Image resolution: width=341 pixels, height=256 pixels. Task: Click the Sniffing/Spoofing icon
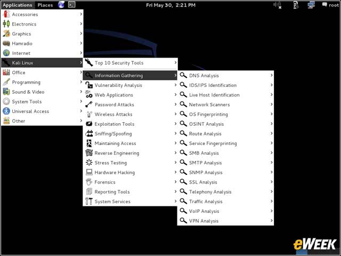point(89,133)
